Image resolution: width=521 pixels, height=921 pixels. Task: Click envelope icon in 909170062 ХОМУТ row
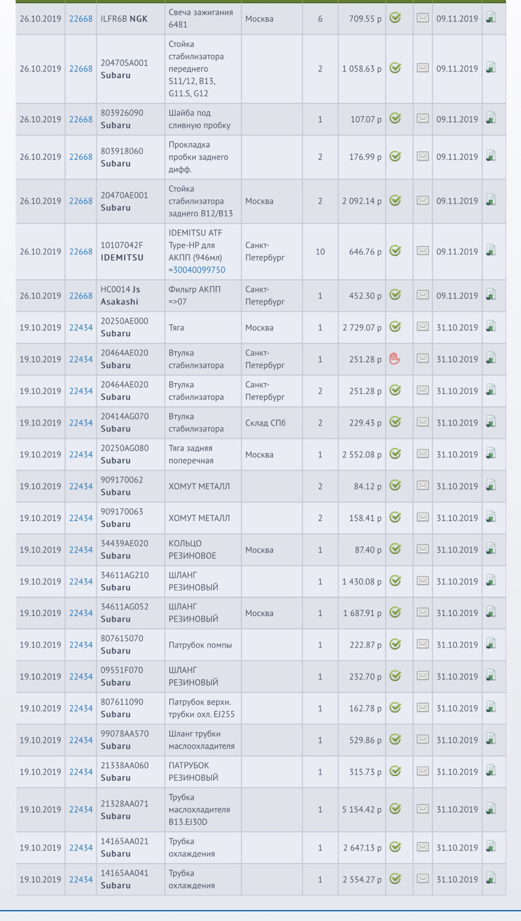coord(422,486)
